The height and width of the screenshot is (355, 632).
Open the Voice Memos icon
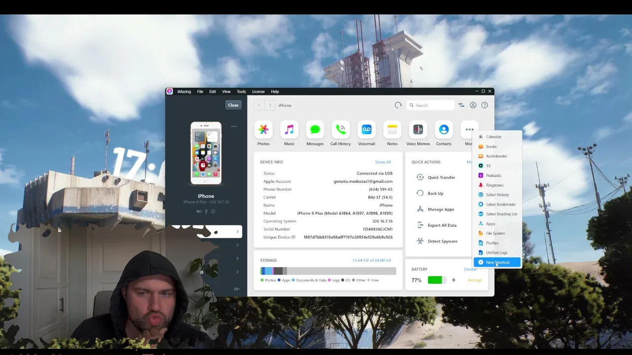[418, 130]
